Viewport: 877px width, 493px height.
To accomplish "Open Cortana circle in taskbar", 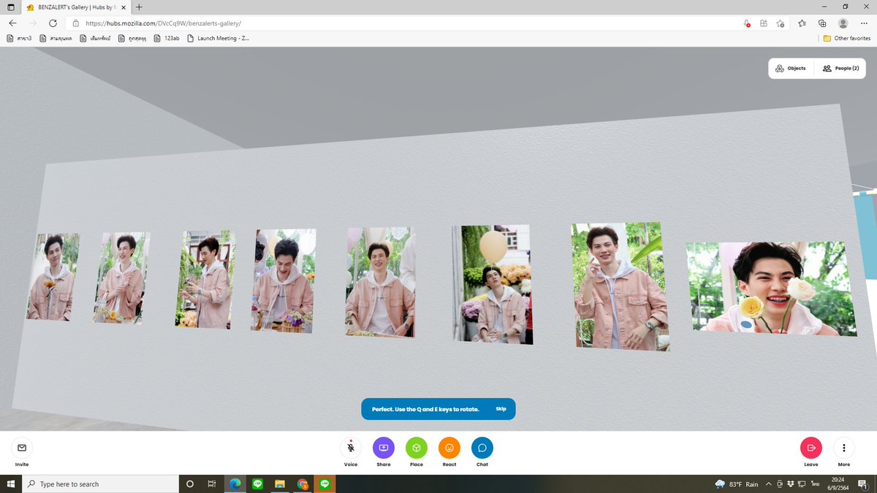I will (x=190, y=484).
